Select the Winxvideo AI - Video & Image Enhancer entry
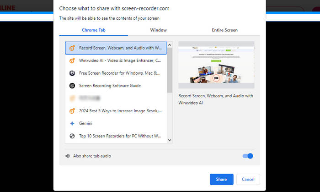 pos(116,60)
